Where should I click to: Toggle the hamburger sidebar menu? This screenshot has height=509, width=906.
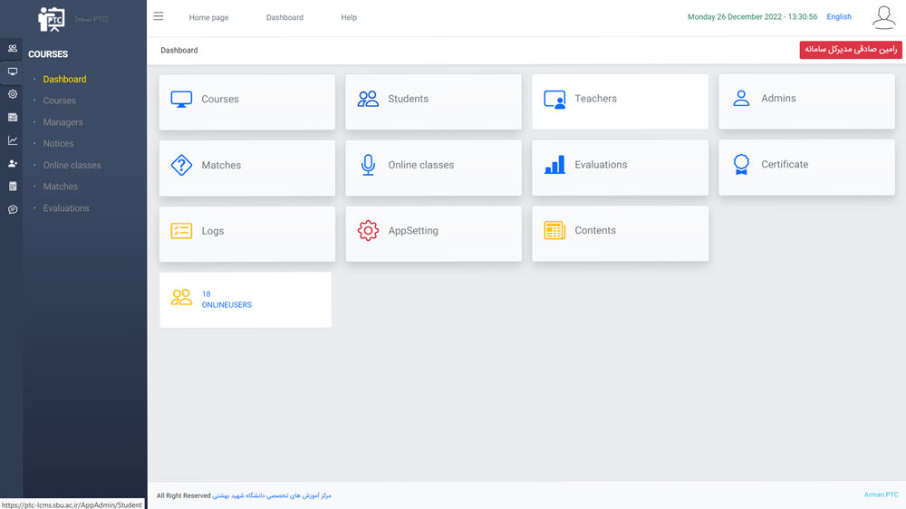[159, 16]
